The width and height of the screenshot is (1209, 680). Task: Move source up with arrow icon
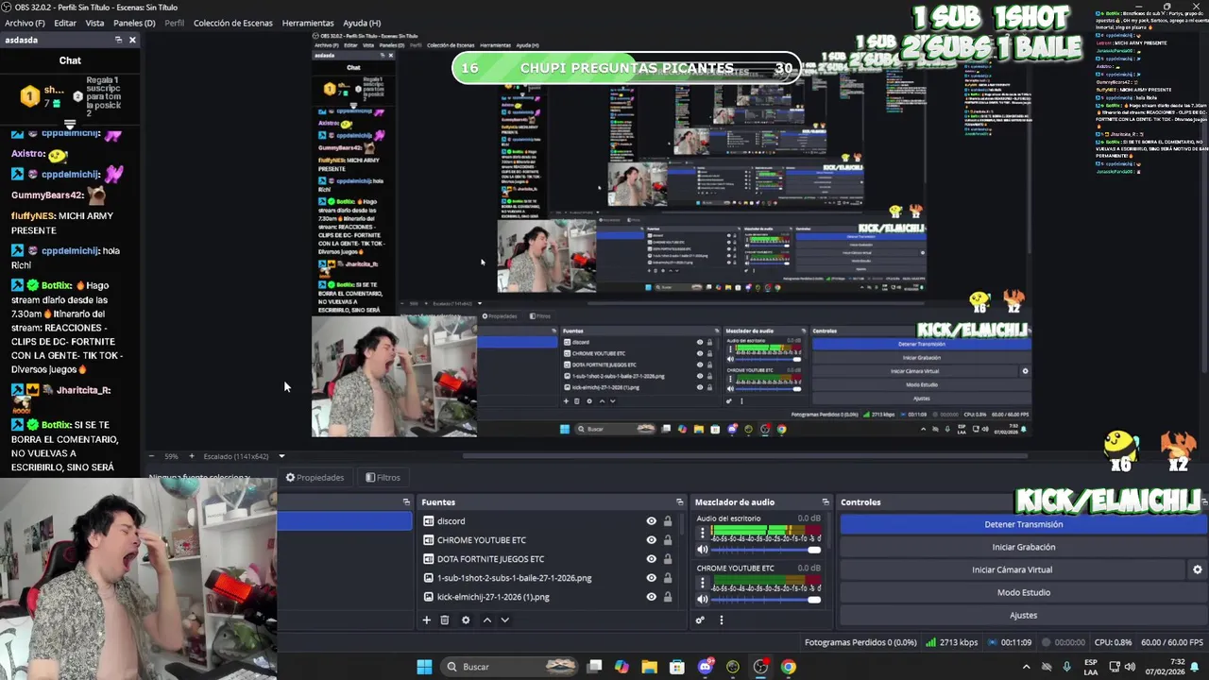pyautogui.click(x=486, y=620)
